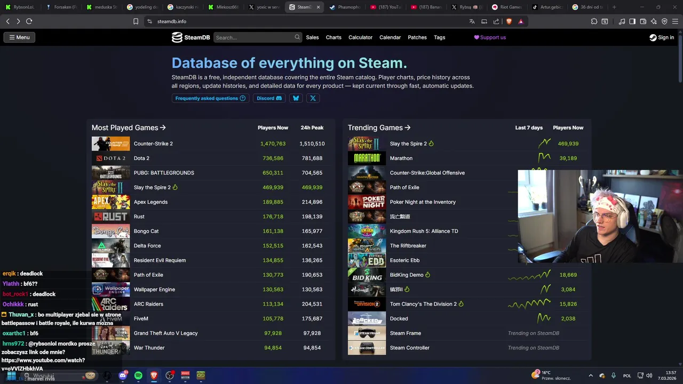
Task: Open Steam Controller entry
Action: point(410,348)
